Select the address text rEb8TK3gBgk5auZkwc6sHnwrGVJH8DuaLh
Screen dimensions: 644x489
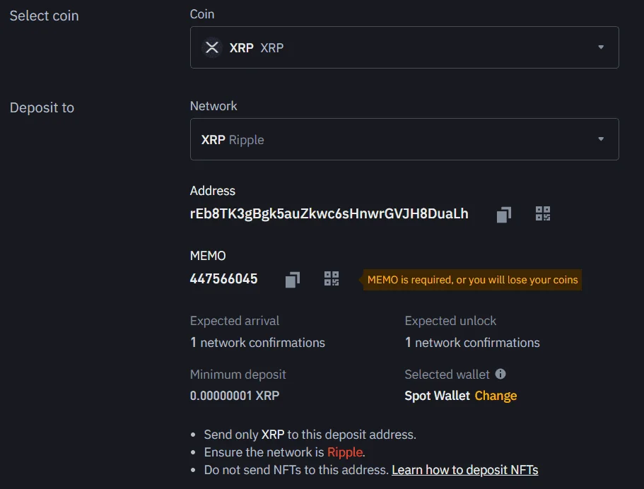[329, 213]
